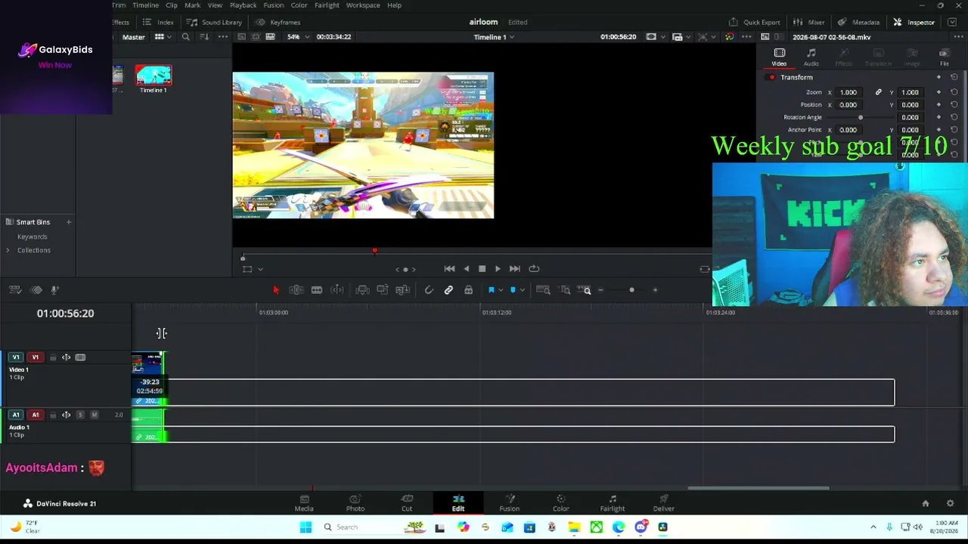This screenshot has width=968, height=544.
Task: Jump to the last frame
Action: pyautogui.click(x=514, y=269)
